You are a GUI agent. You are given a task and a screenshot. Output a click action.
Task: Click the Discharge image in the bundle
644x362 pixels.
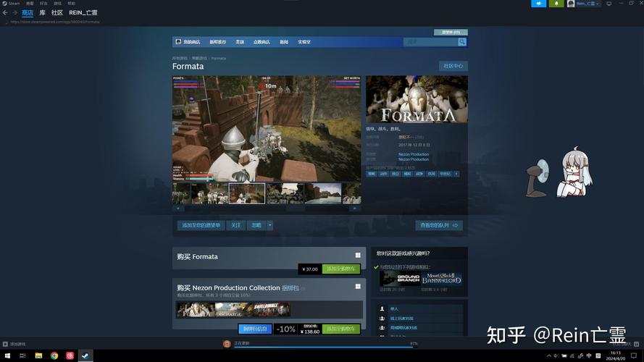(233, 310)
